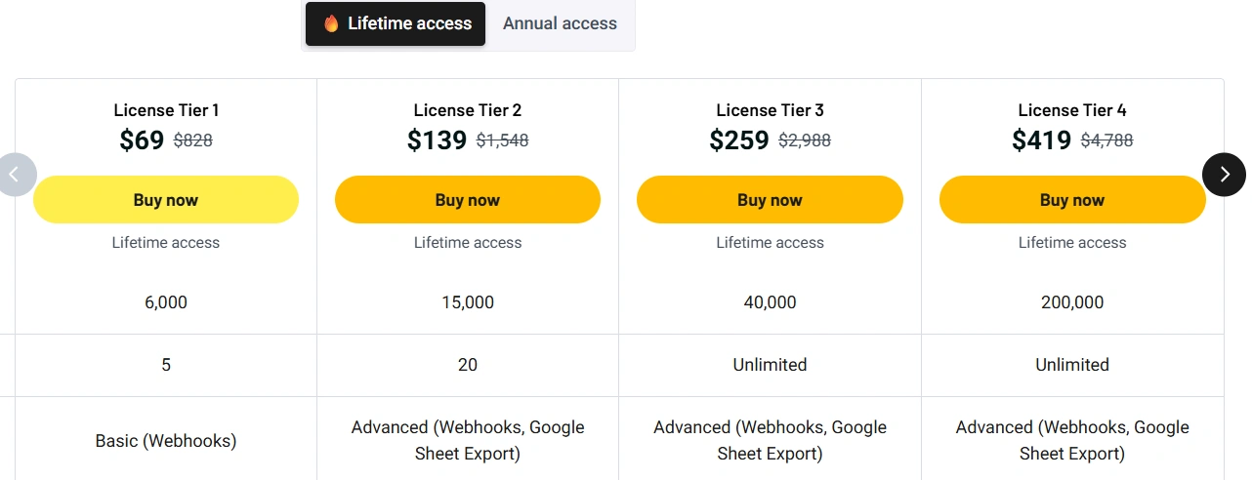Switch to Annual access pricing
Image resolution: width=1252 pixels, height=480 pixels.
(x=560, y=23)
